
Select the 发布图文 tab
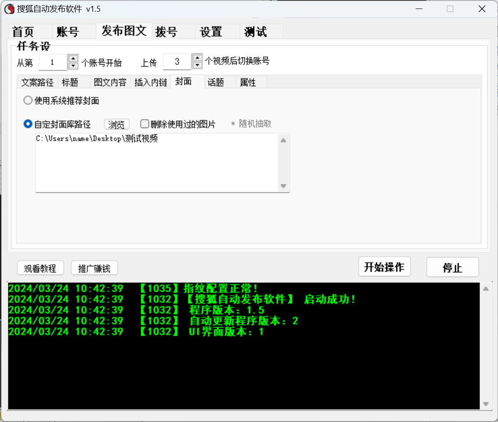(124, 31)
